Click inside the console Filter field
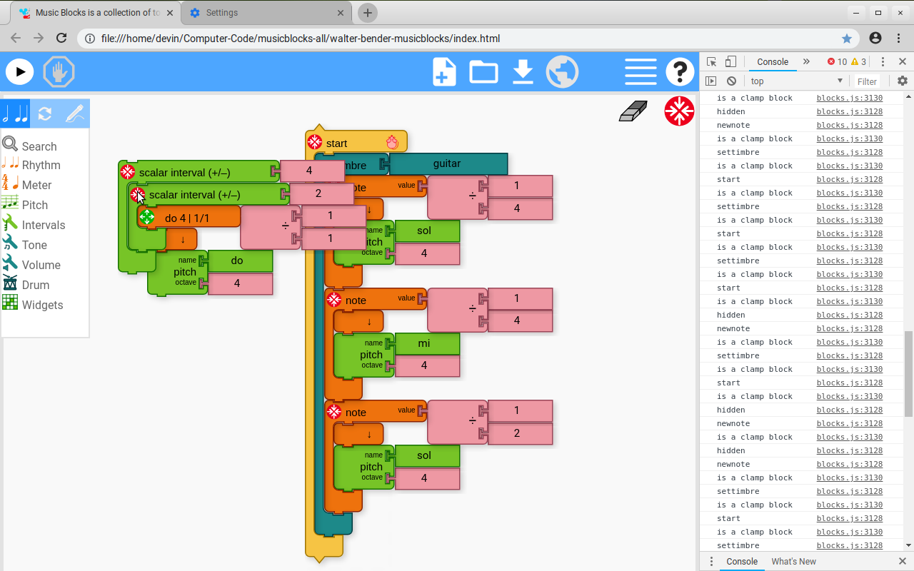 868,81
